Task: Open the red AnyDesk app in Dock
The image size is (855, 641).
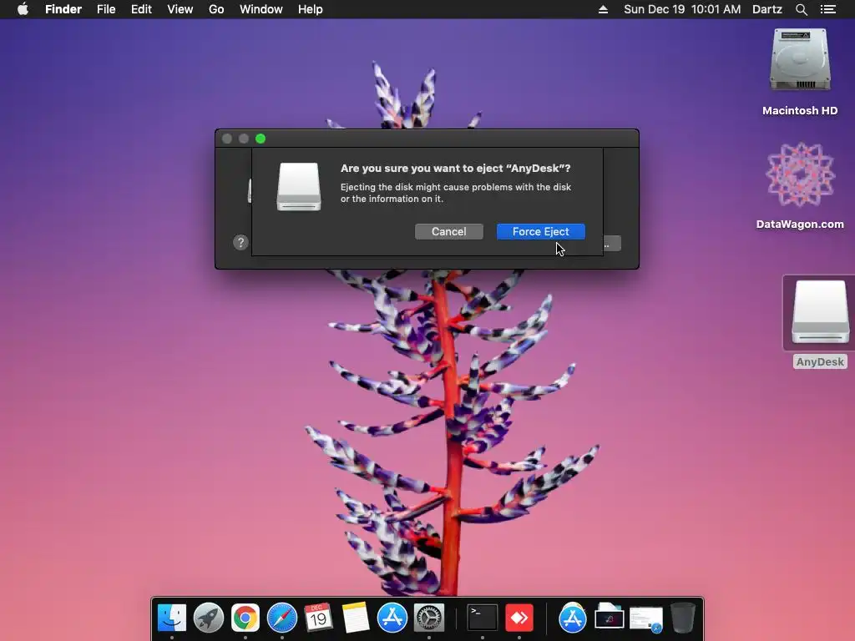Action: tap(519, 618)
